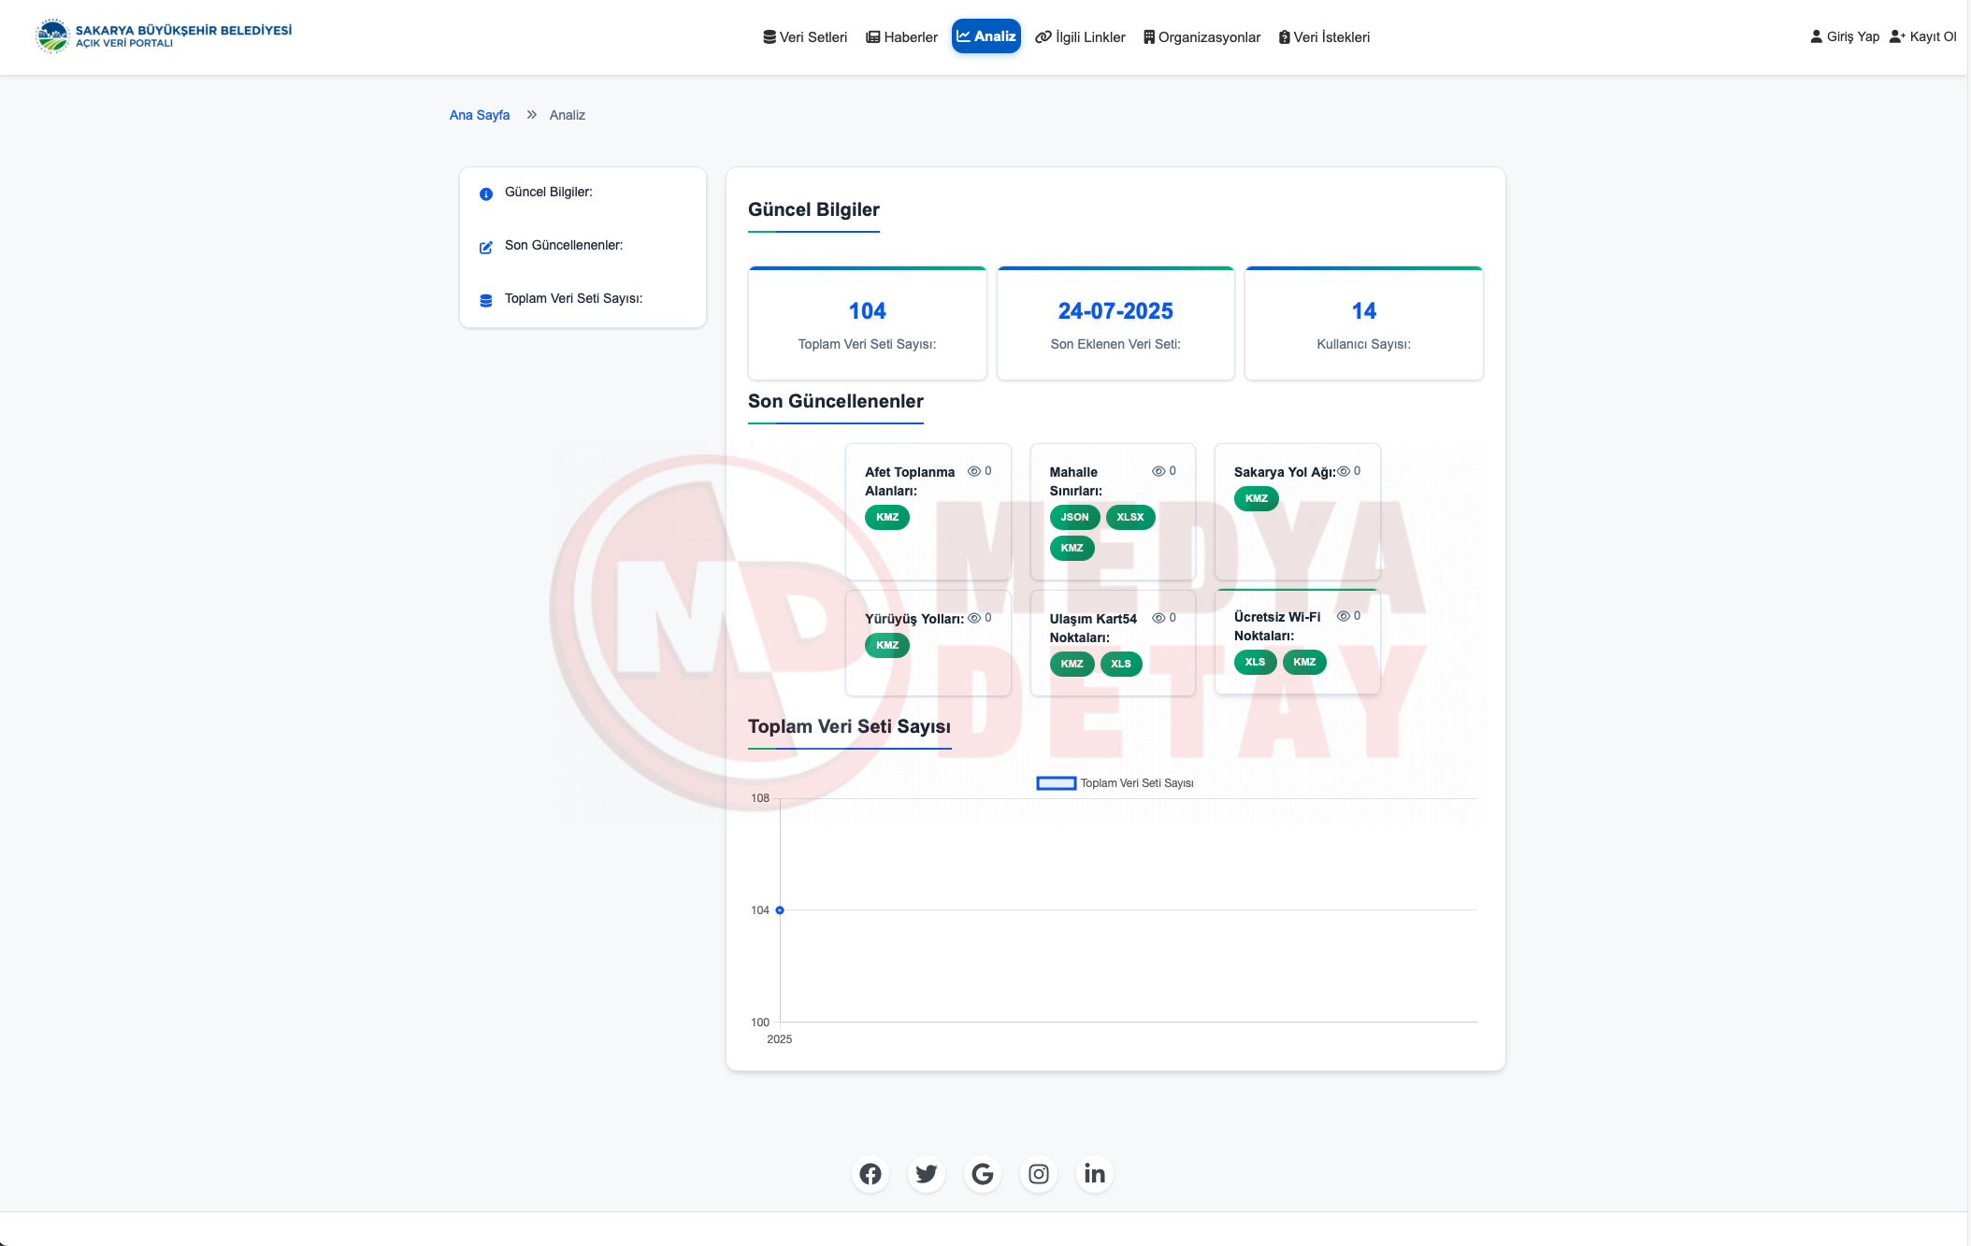1971x1246 pixels.
Task: Click the Google footer icon
Action: click(x=983, y=1174)
